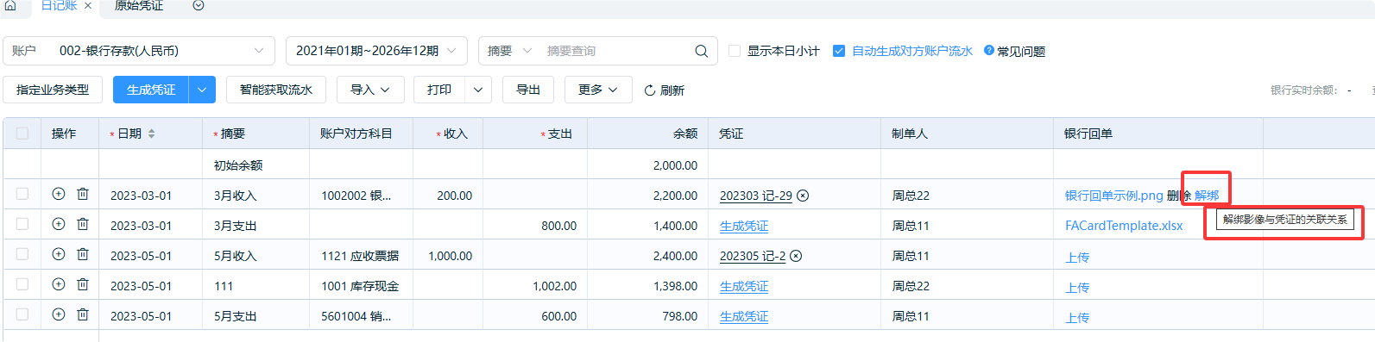
Task: Click 上传 in the 5月支出 row
Action: coord(1077,317)
